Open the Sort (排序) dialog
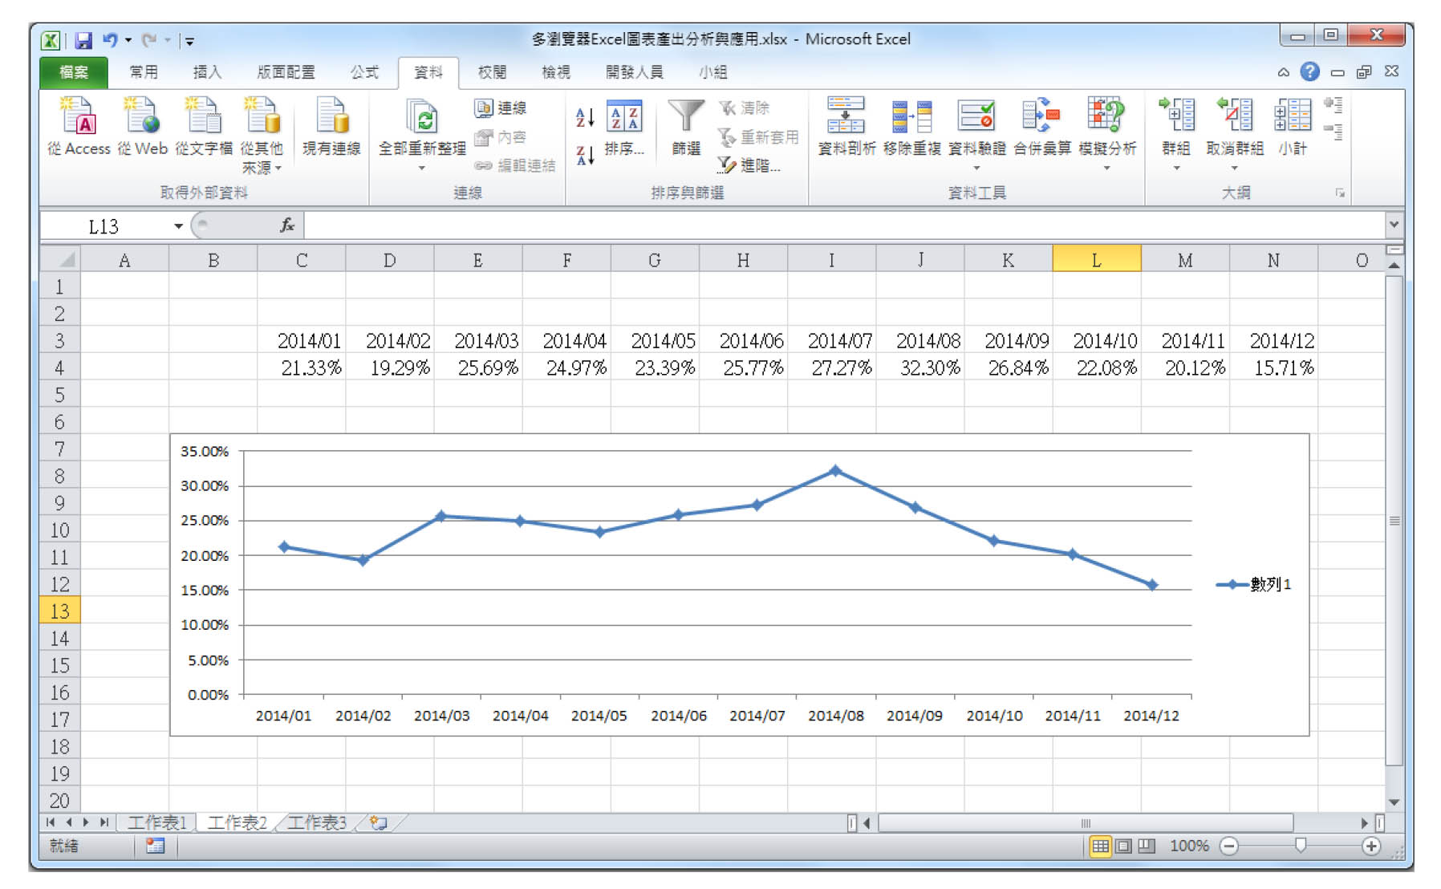 pos(624,128)
